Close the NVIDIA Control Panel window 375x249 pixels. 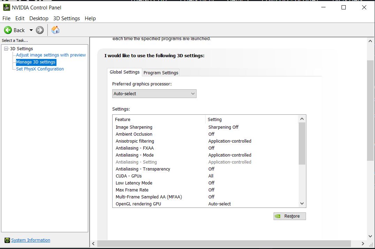pos(364,7)
